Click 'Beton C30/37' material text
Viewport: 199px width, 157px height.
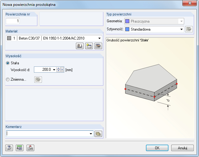point(29,38)
